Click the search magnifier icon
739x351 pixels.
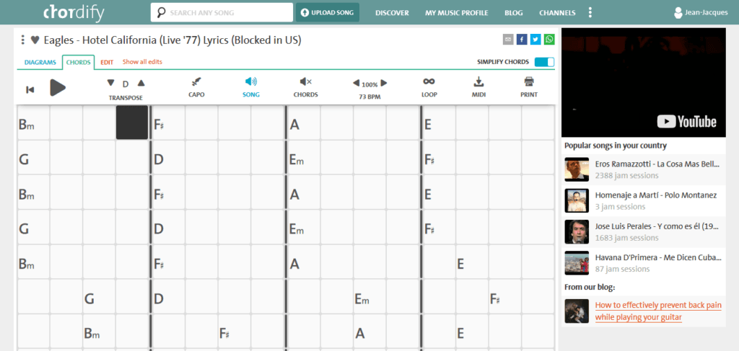click(x=161, y=13)
